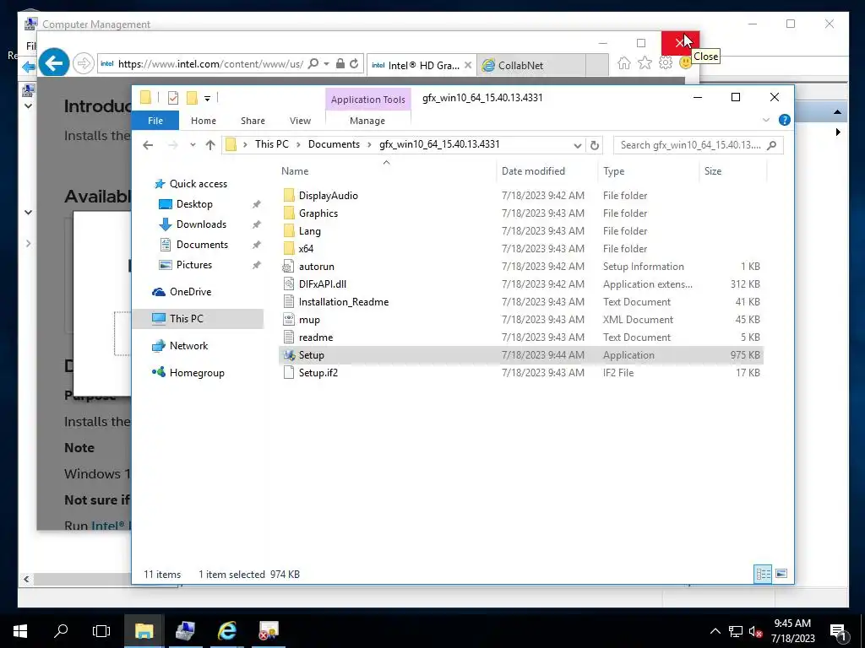Click the browser Back arrow in Internet Explorer
The height and width of the screenshot is (648, 865).
coord(53,63)
